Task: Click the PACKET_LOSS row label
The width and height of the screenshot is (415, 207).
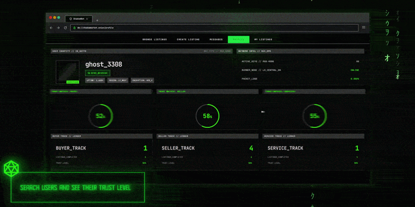Action: coord(250,79)
